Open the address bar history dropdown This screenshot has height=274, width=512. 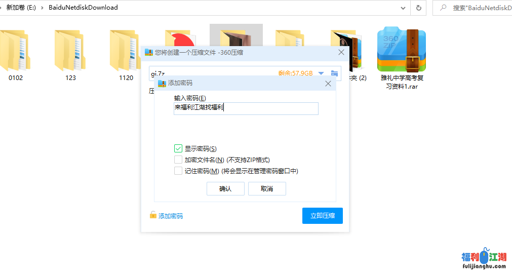[403, 8]
